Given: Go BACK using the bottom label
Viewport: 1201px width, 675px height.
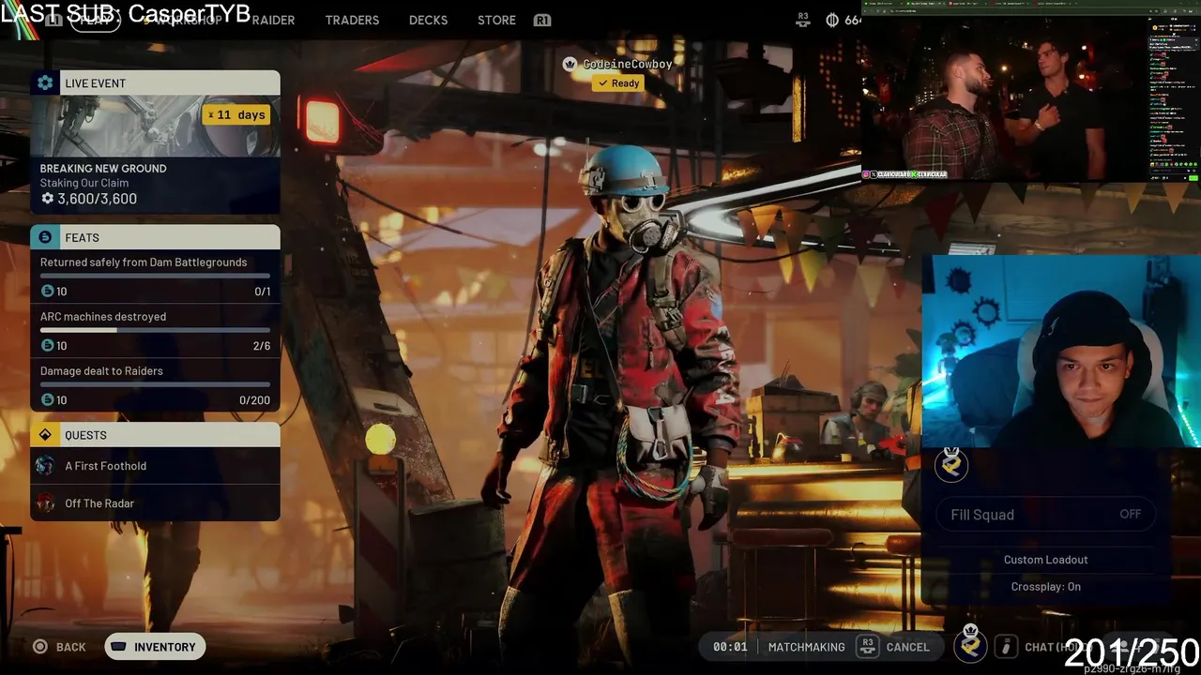Looking at the screenshot, I should 70,647.
